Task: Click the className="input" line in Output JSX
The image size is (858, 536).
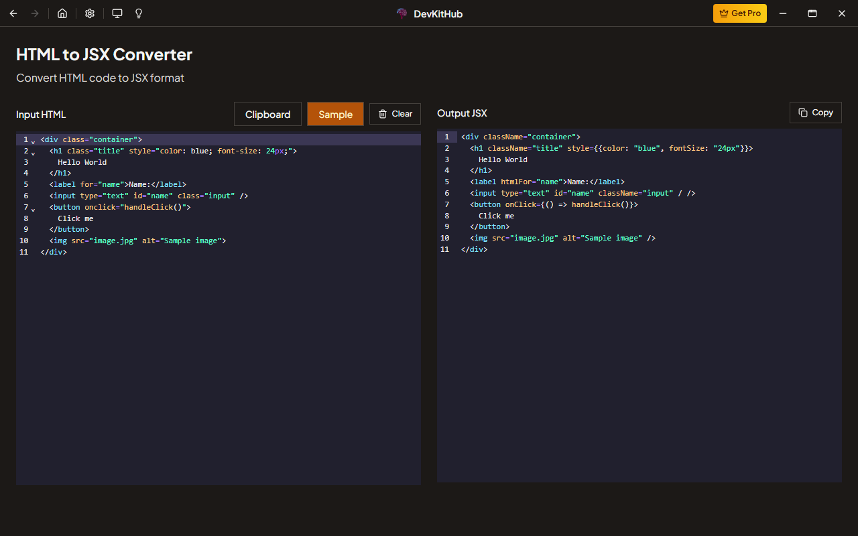Action: (583, 193)
